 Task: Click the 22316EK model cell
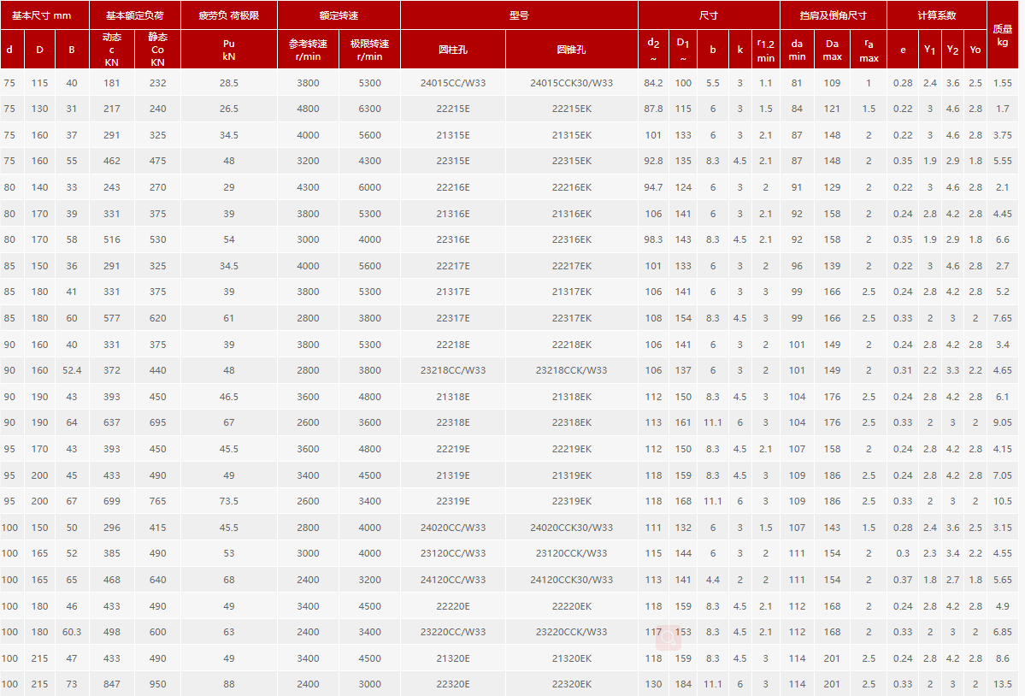pyautogui.click(x=571, y=240)
